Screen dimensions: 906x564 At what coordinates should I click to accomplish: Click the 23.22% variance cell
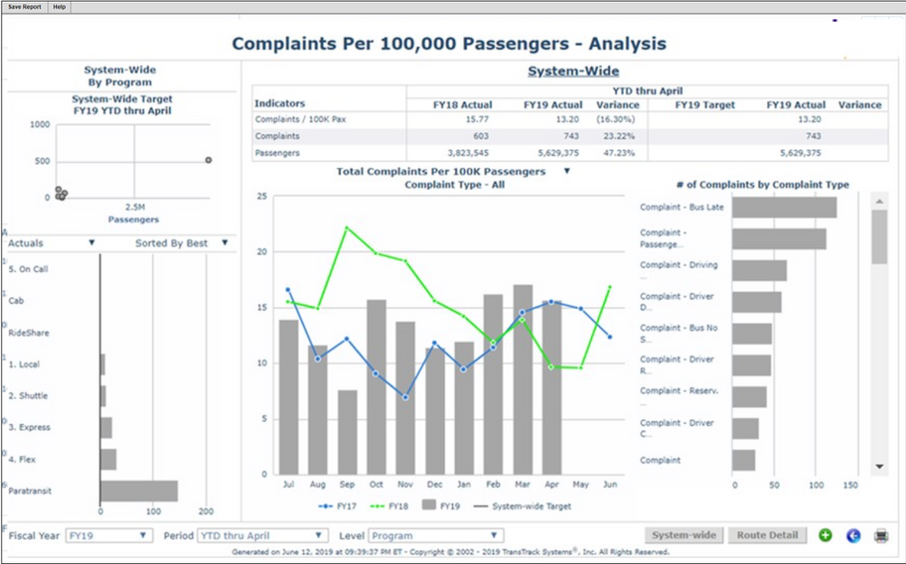coord(618,136)
